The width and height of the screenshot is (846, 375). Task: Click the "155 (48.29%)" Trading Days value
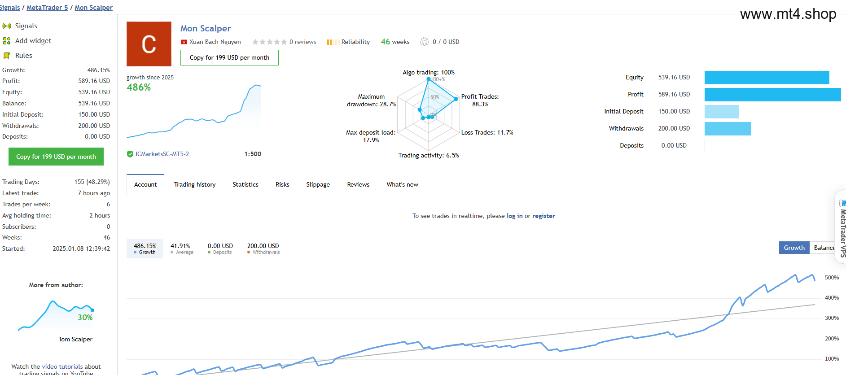[x=92, y=182]
